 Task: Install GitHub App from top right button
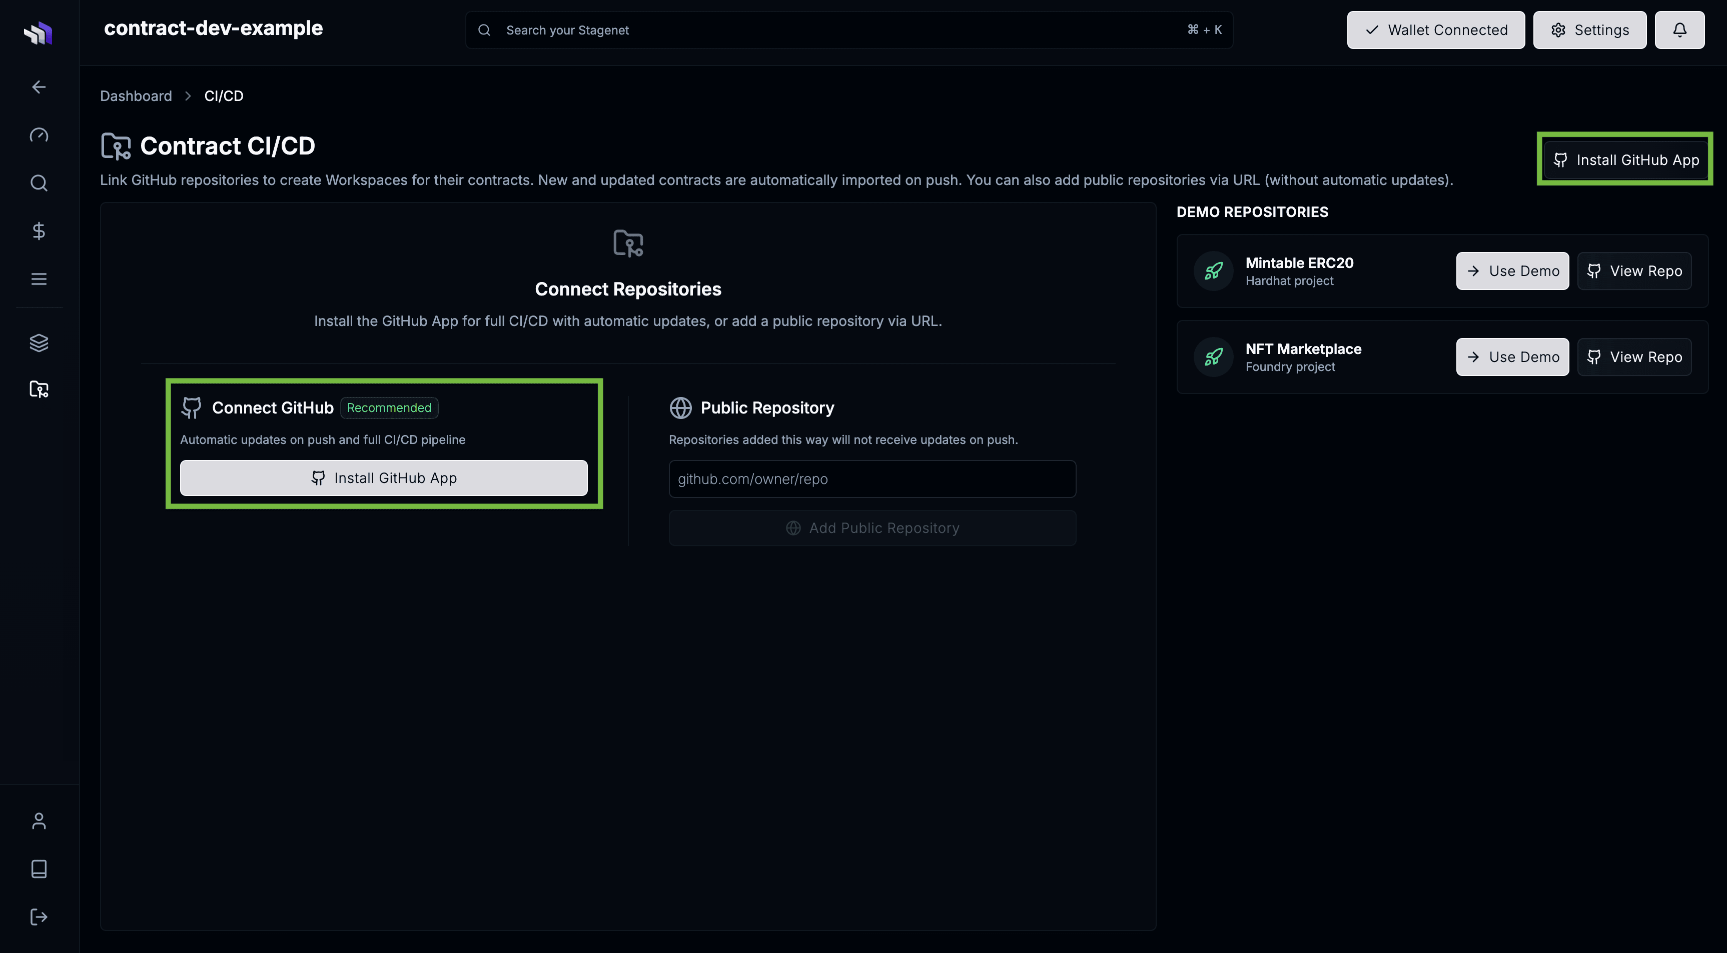pos(1625,159)
